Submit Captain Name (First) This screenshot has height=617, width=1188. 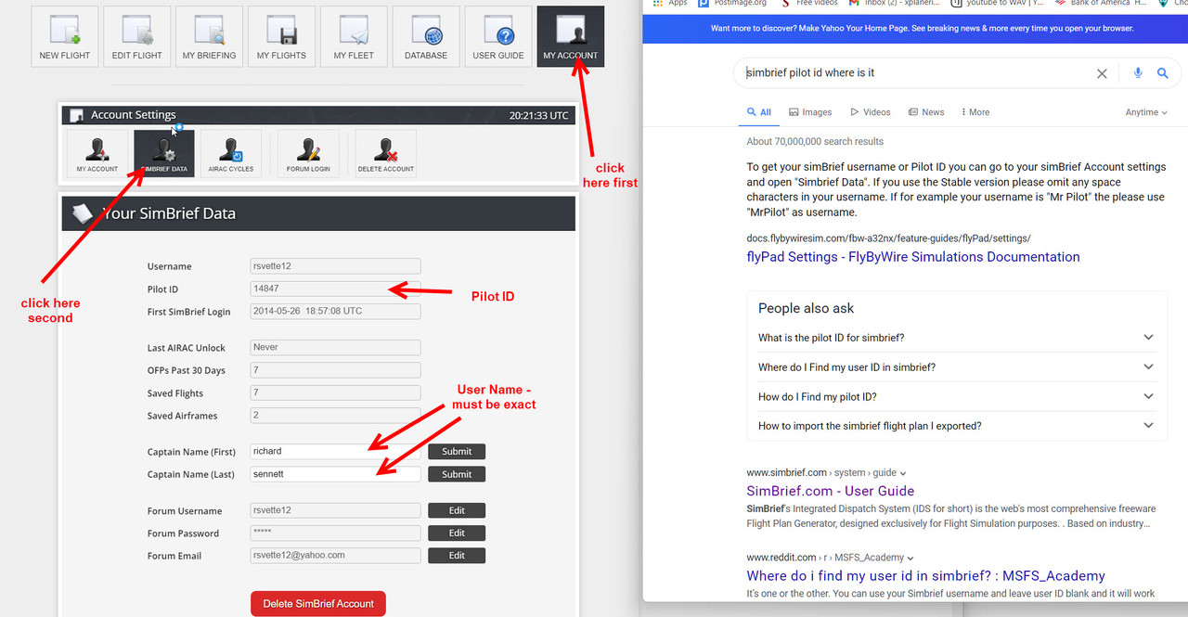[457, 452]
